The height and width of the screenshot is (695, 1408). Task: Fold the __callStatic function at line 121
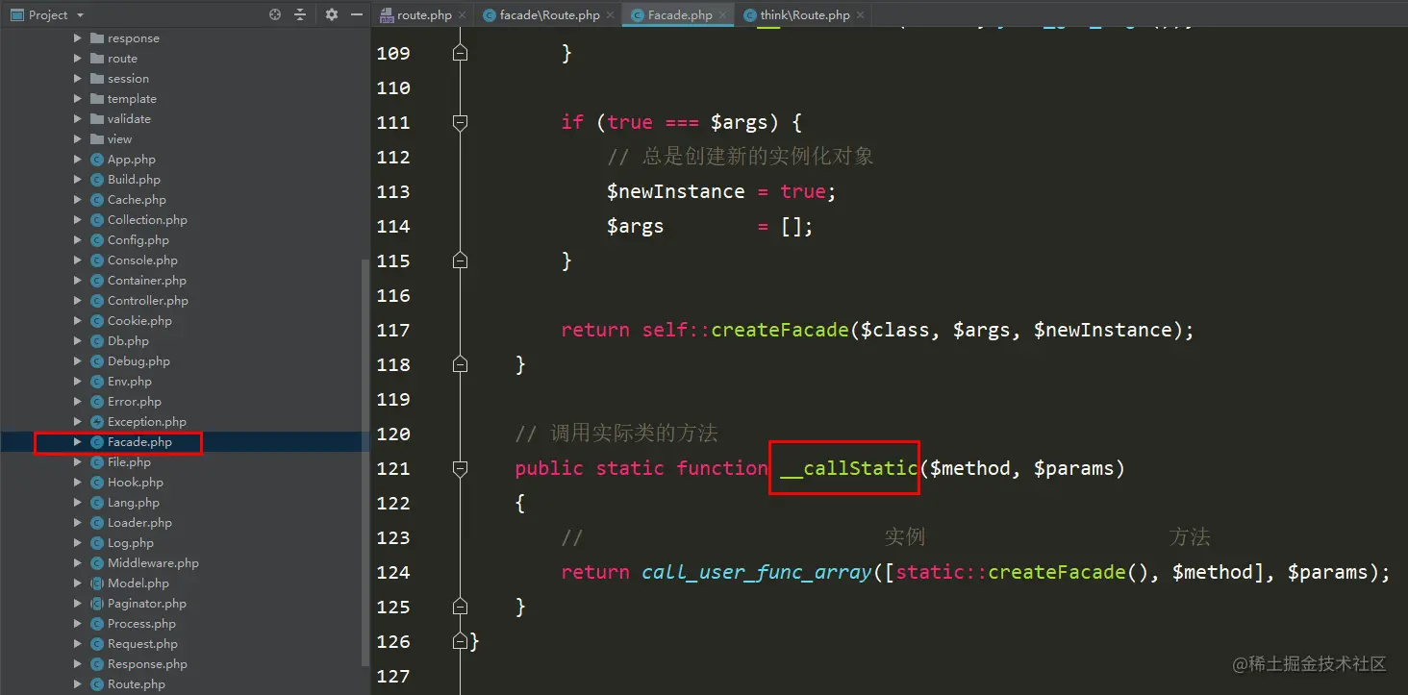(x=460, y=468)
